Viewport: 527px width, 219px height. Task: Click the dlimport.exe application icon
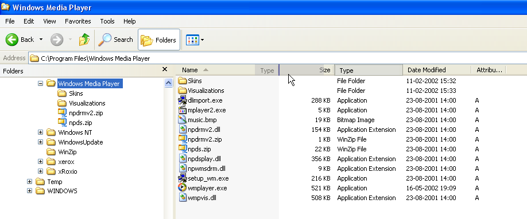(x=182, y=100)
